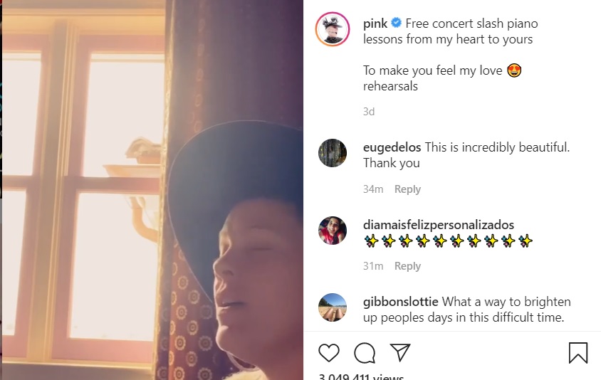Image resolution: width=601 pixels, height=380 pixels.
Task: Open the pink username link
Action: (x=375, y=23)
